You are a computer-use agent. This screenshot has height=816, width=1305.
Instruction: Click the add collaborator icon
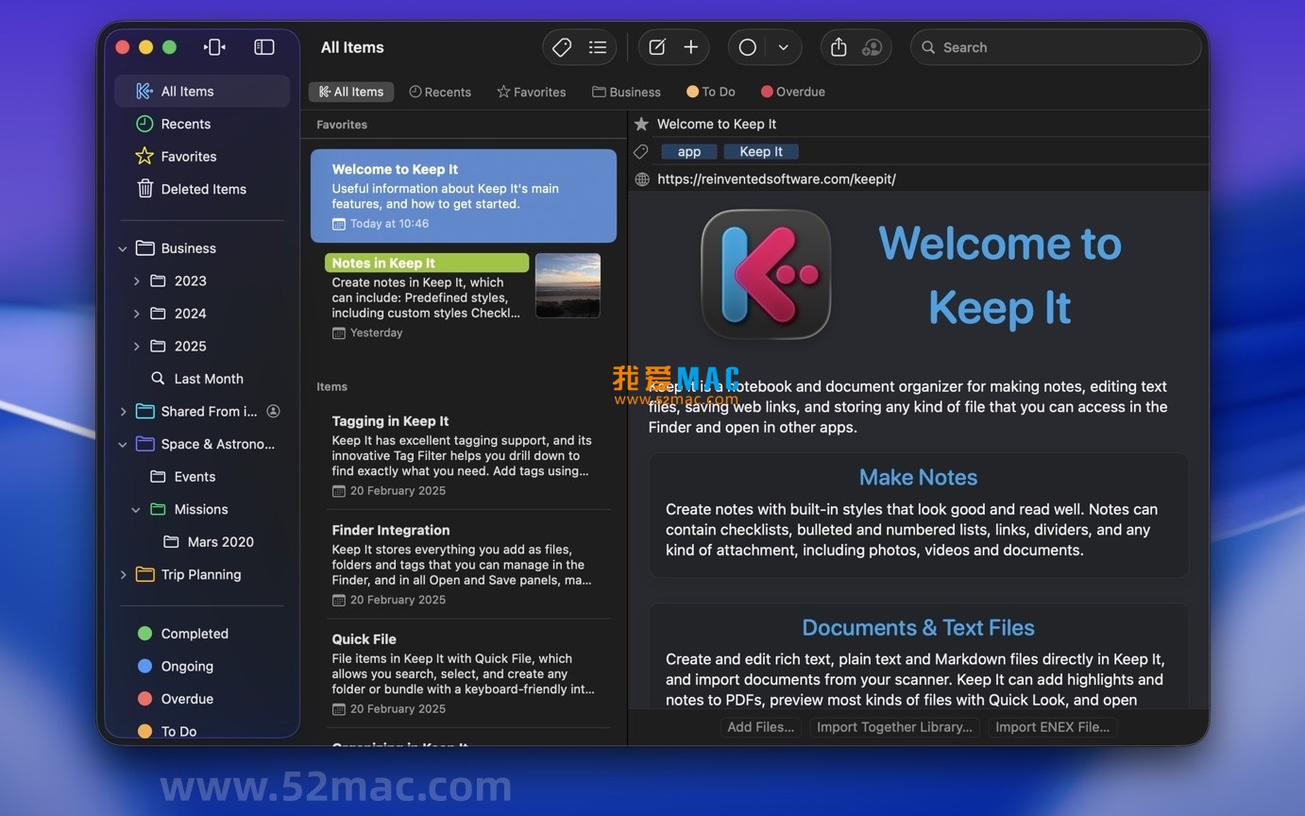click(x=872, y=47)
